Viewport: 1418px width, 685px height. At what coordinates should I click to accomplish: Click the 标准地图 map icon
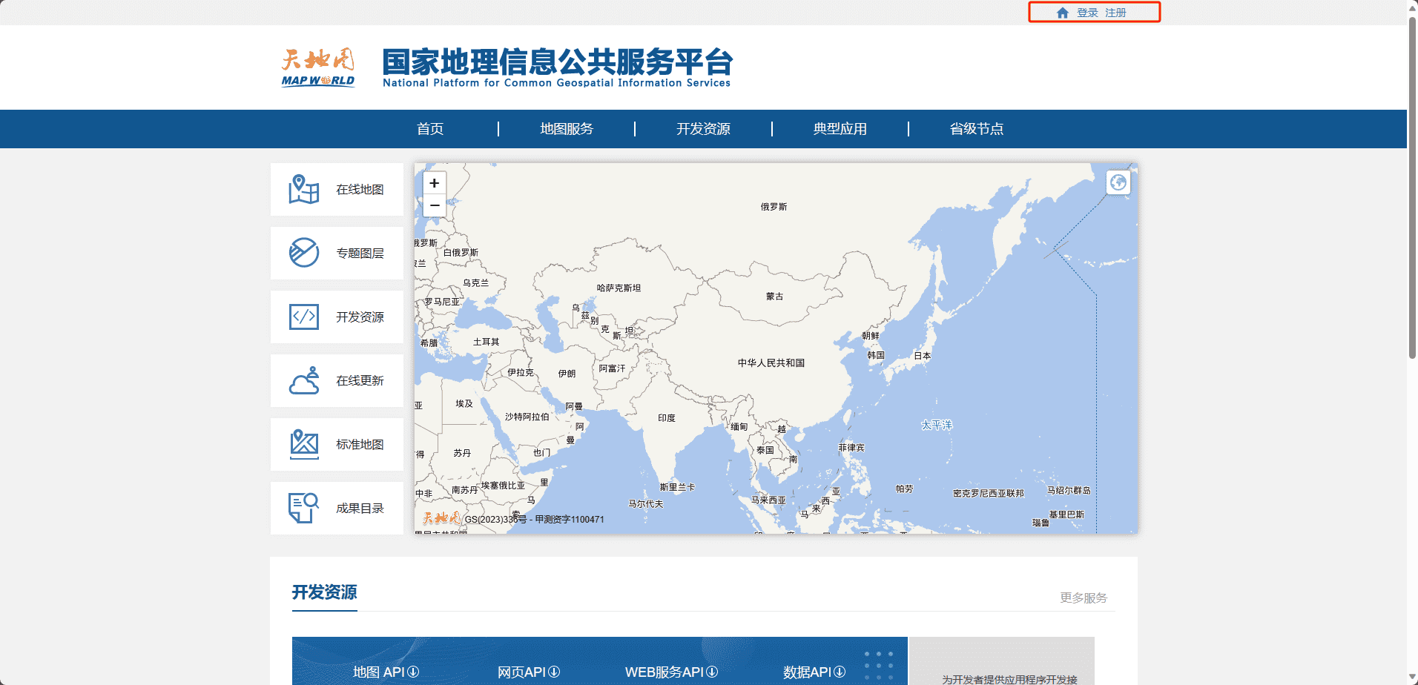304,444
